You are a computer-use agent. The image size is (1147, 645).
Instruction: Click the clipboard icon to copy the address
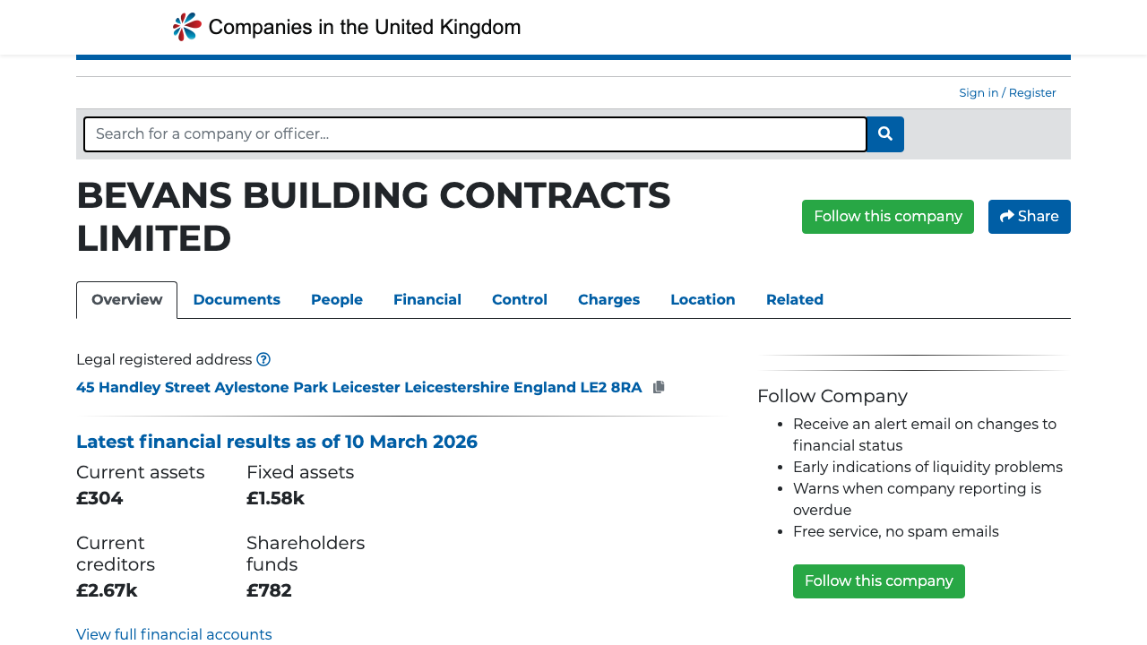[659, 386]
